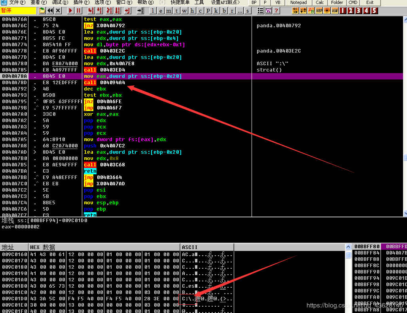Click the purple appearance grid icon
This screenshot has height=313, width=407.
pyautogui.click(x=269, y=11)
